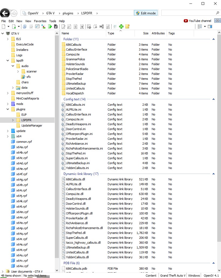Image resolution: width=221 pixels, height=278 pixels.
Task: Open the view mode dropdown arrow
Action: (205, 27)
